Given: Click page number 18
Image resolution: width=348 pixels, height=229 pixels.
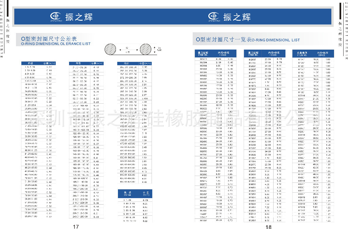Looking at the screenshot, I should (268, 227).
